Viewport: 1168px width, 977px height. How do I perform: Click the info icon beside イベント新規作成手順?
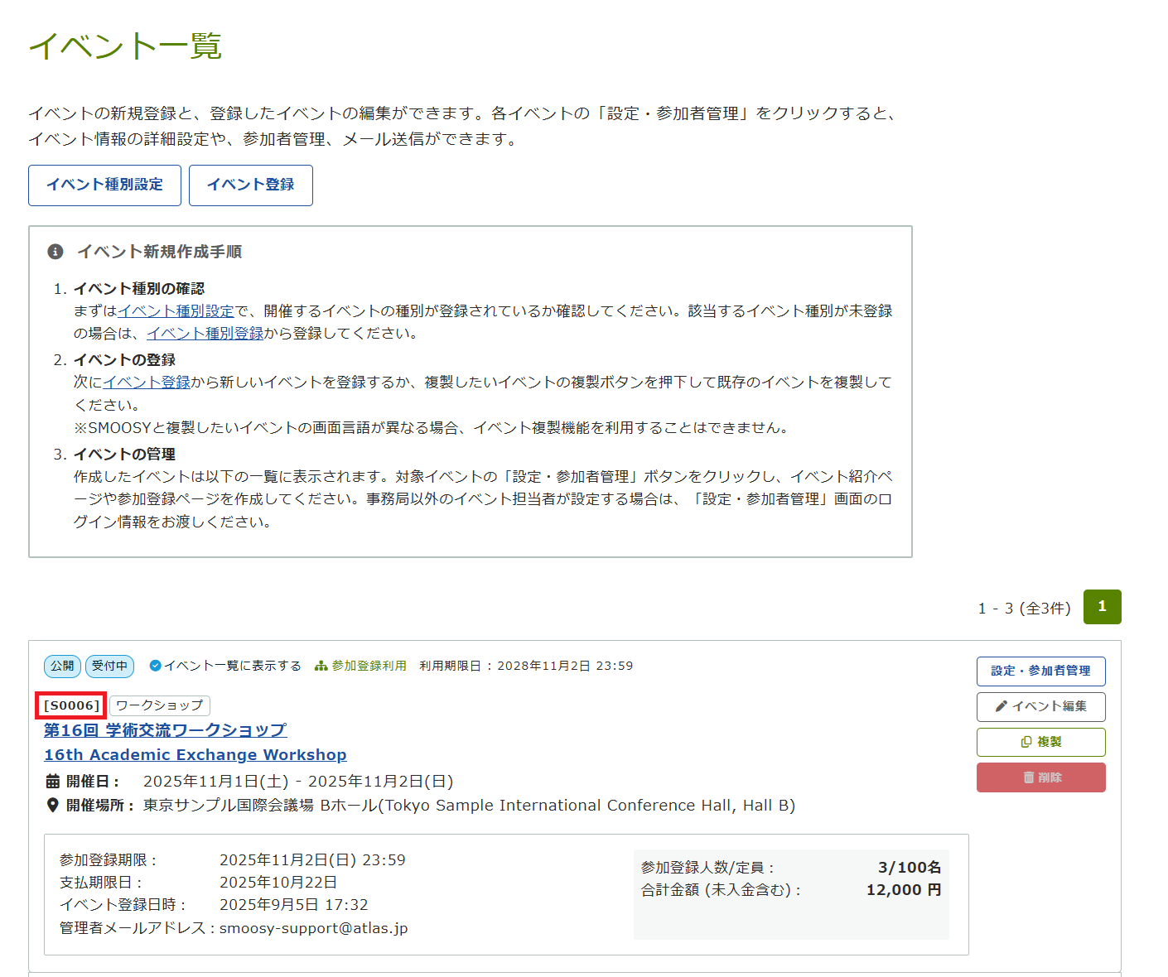tap(56, 252)
